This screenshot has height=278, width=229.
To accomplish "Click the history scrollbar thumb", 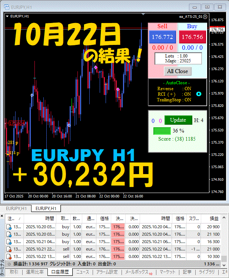I will (224, 259).
